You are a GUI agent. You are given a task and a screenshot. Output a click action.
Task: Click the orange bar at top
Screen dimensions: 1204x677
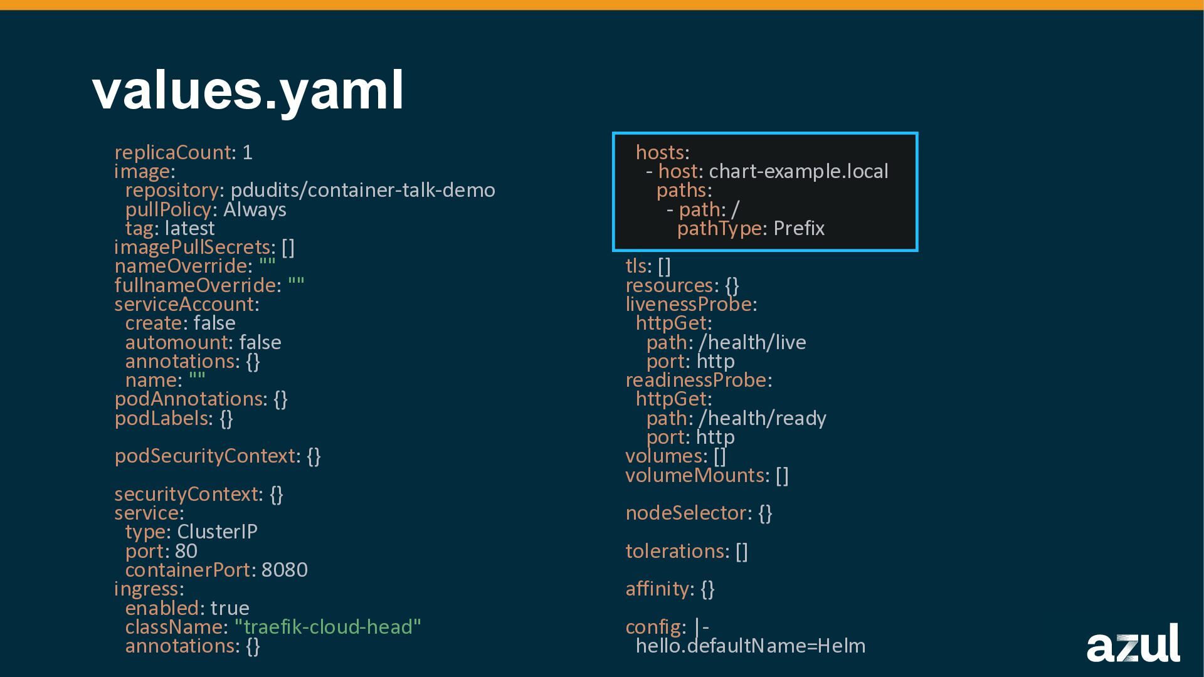pyautogui.click(x=602, y=4)
